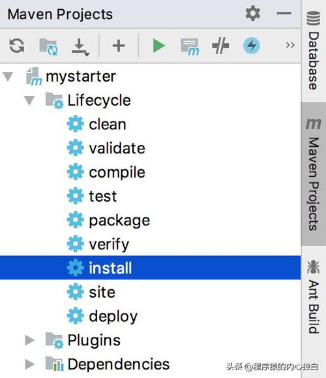Open the Execute Maven Goal icon
The width and height of the screenshot is (326, 378).
190,46
